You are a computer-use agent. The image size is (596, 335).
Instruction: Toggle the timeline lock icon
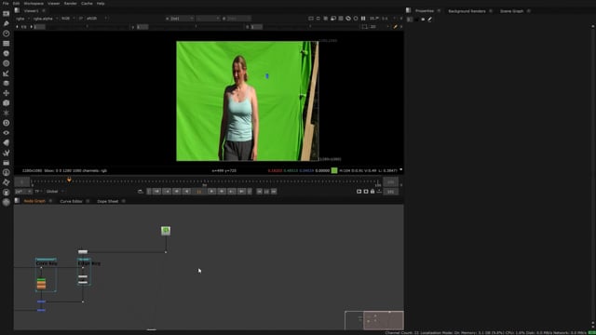click(372, 192)
